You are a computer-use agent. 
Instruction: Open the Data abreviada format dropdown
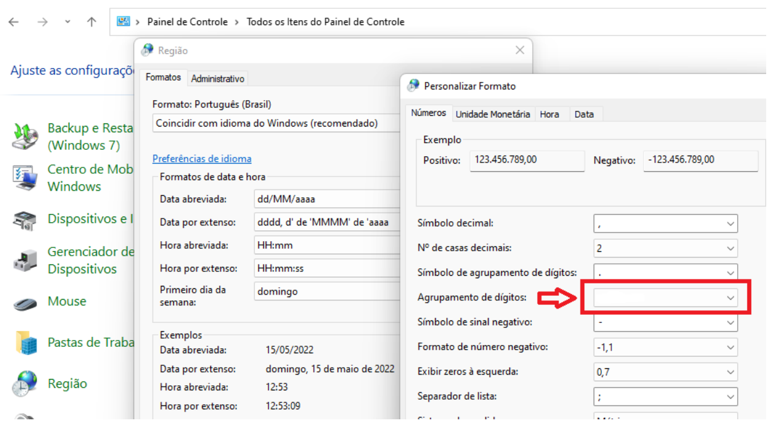click(x=327, y=199)
